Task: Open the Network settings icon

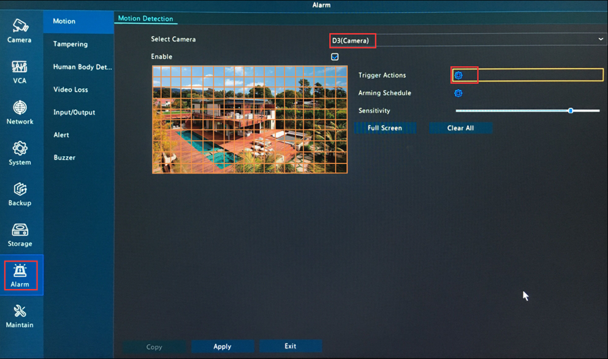Action: point(20,108)
